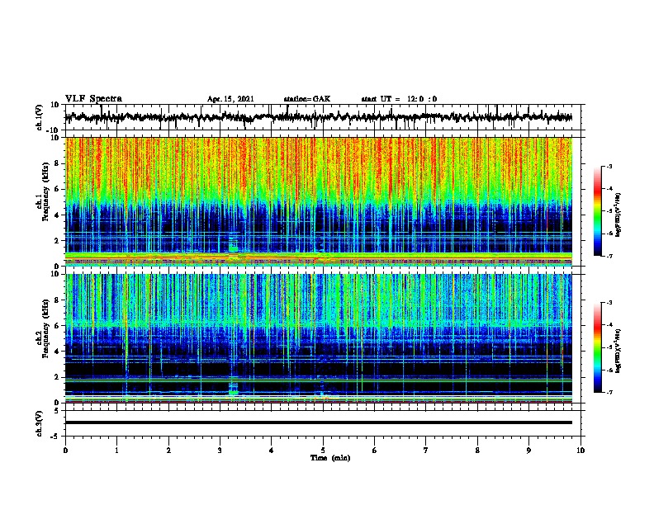Click the "ch.1(V)" waveform axis label

[39, 117]
